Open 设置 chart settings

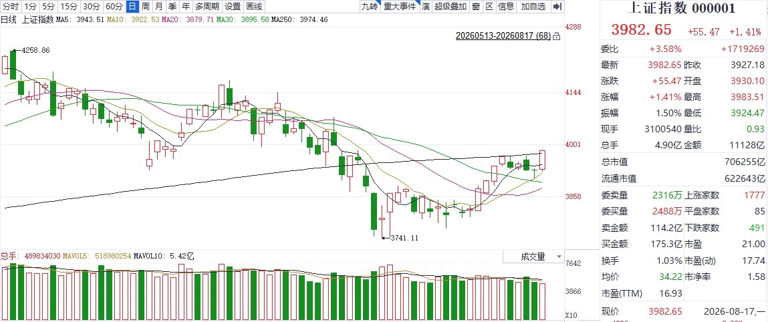(233, 7)
